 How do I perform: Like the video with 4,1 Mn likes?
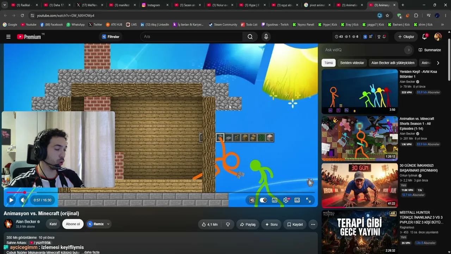[210, 224]
